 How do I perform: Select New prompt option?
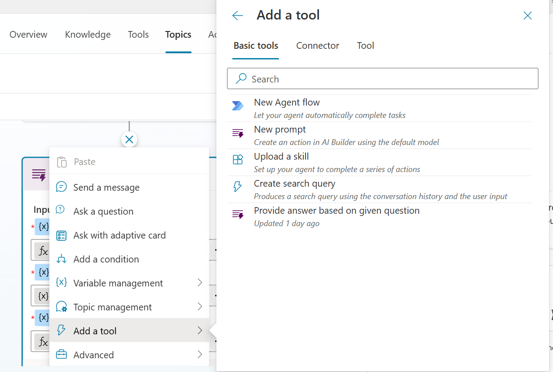coord(380,135)
